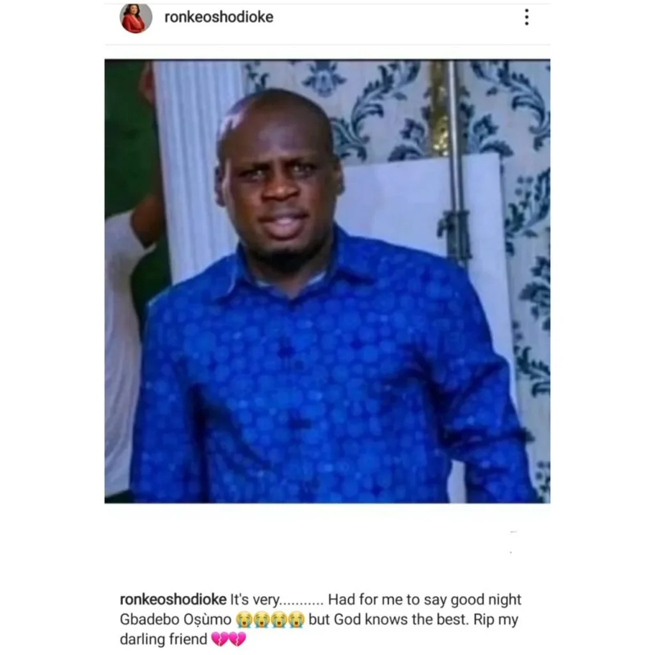
Task: Click the broken heart emojis in the caption
Action: coord(228,639)
